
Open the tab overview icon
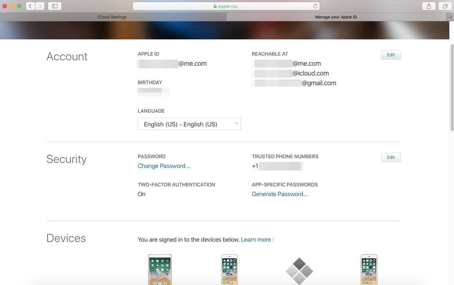445,6
